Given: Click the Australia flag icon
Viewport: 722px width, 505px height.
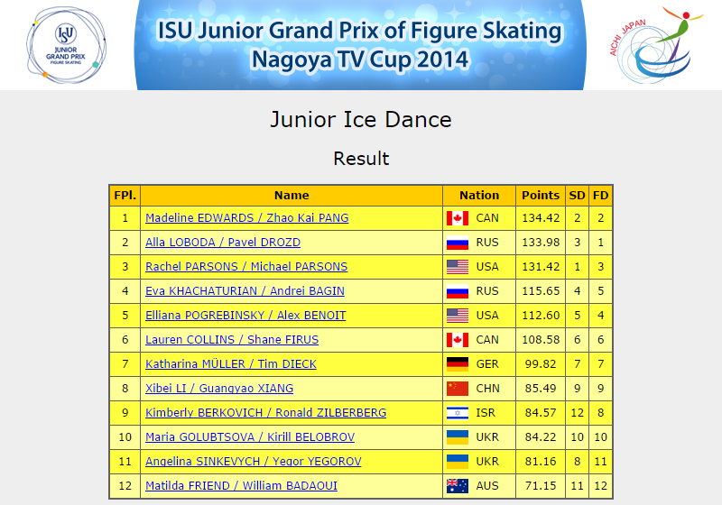Looking at the screenshot, I should pyautogui.click(x=458, y=486).
